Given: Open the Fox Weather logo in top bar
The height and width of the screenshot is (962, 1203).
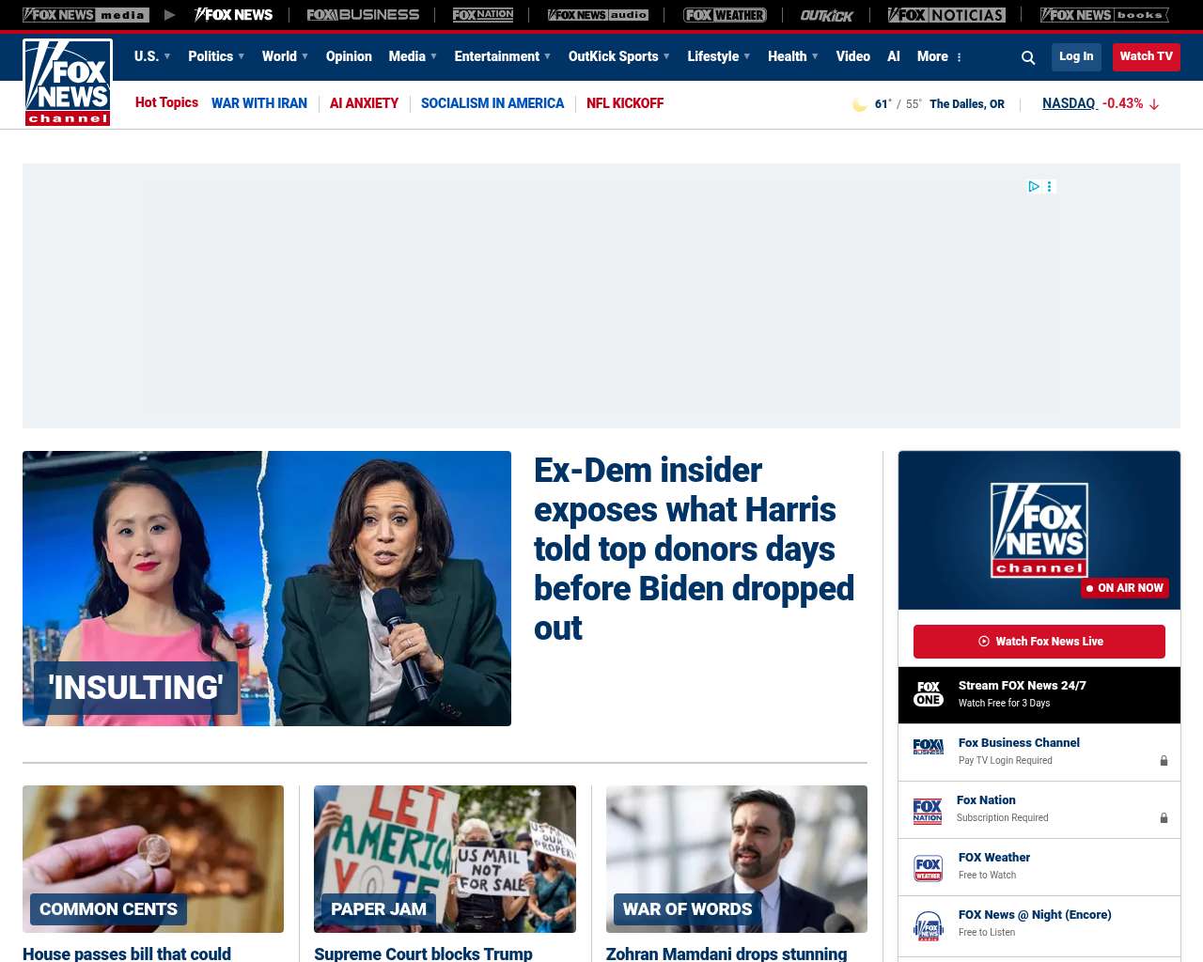Looking at the screenshot, I should click(x=725, y=15).
